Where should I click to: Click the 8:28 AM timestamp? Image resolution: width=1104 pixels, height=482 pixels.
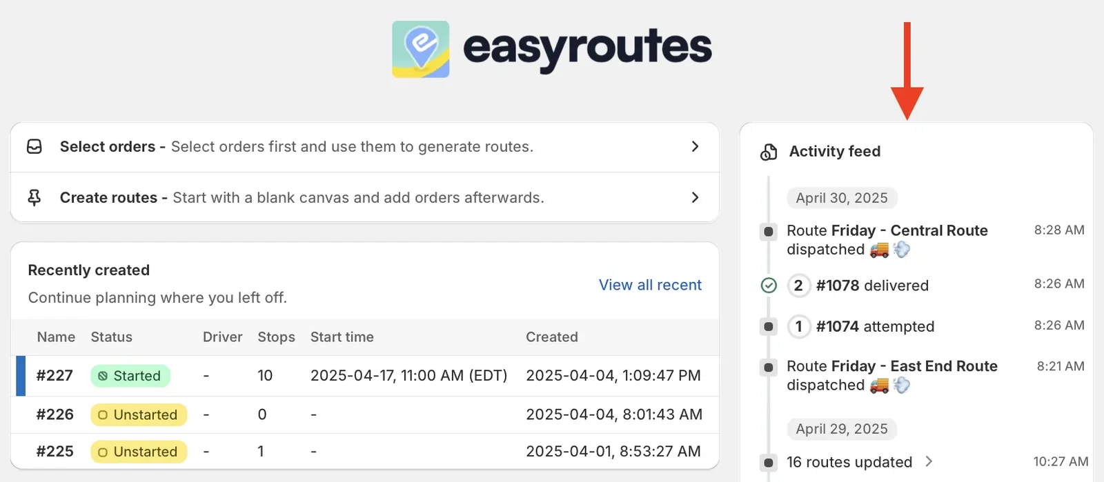click(1059, 230)
